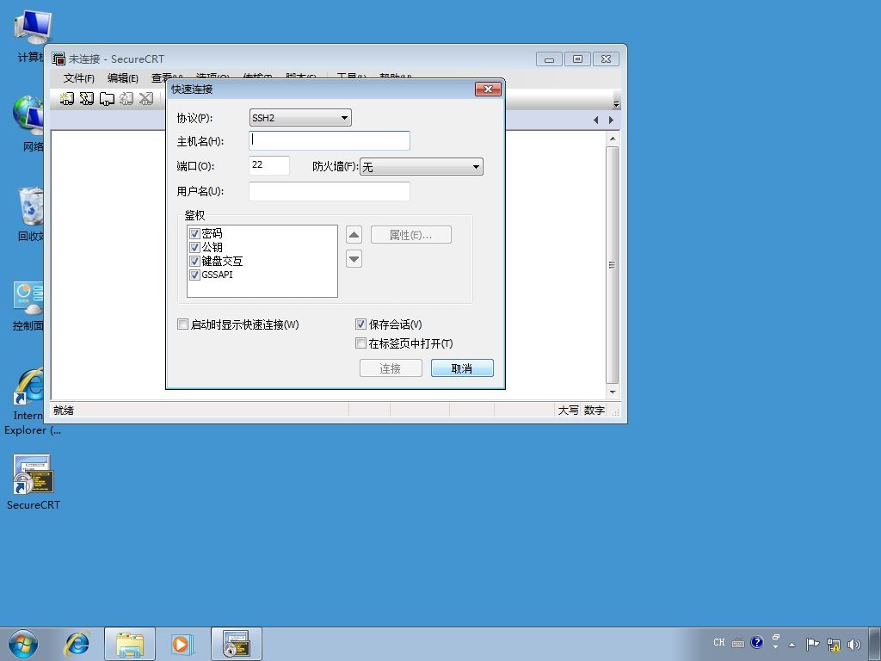The height and width of the screenshot is (661, 881).
Task: Open the 防火墙 firewall dropdown
Action: point(422,166)
